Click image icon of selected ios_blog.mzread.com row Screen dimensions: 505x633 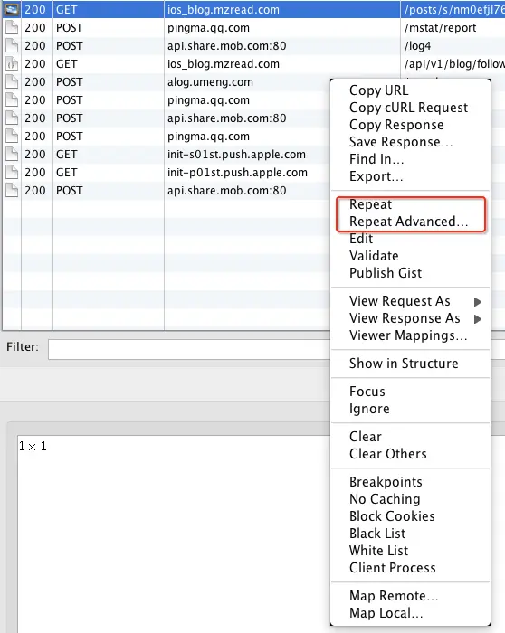pos(12,9)
